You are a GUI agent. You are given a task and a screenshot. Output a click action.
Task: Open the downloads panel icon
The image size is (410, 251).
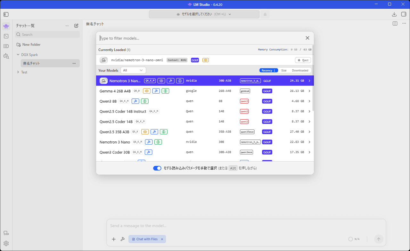[x=394, y=14]
